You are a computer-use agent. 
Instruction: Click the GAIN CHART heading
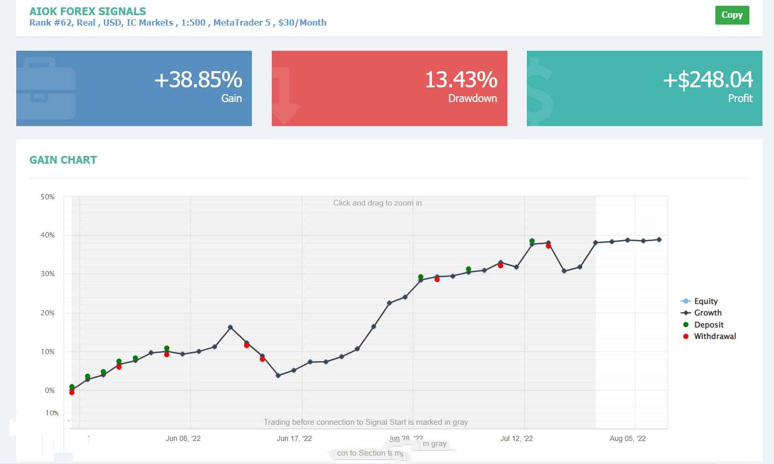[63, 160]
